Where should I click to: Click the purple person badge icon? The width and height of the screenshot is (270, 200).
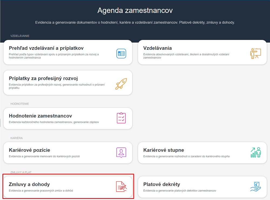point(121,152)
